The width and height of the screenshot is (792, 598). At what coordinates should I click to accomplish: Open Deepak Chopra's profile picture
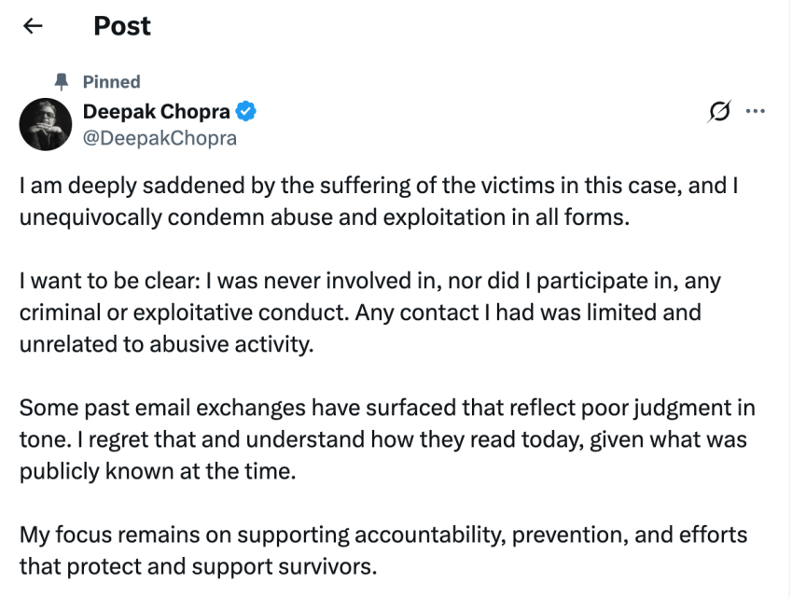pos(45,125)
